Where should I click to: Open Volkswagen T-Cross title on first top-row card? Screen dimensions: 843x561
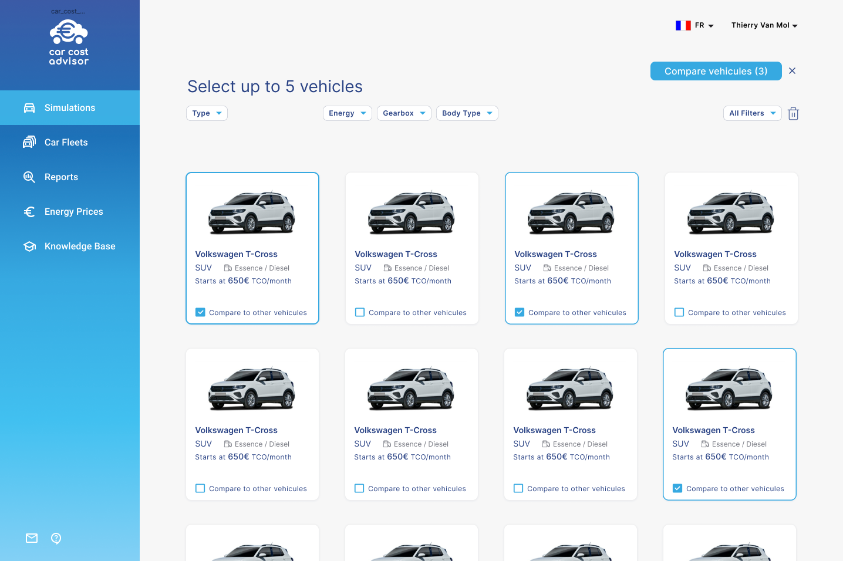(236, 254)
